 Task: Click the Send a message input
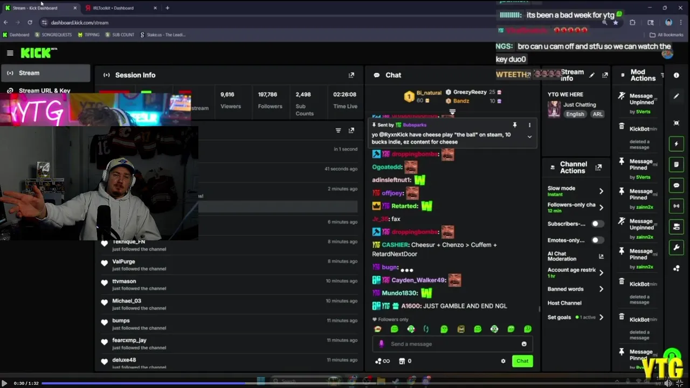pos(453,344)
